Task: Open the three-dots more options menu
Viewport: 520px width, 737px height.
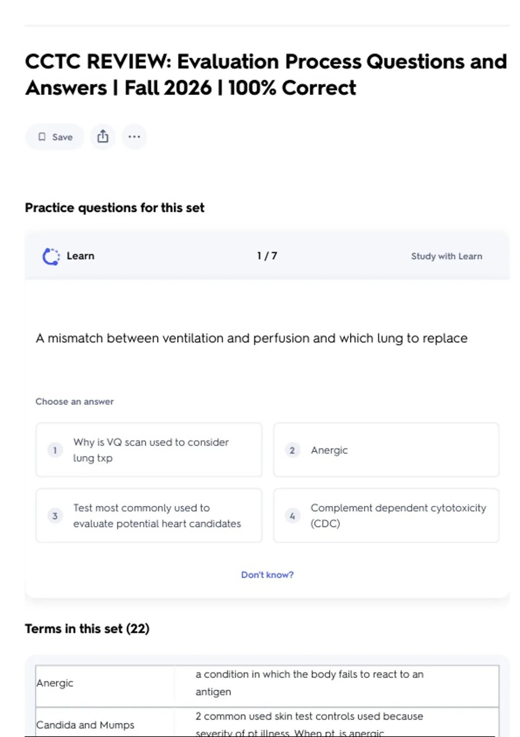Action: (x=134, y=137)
